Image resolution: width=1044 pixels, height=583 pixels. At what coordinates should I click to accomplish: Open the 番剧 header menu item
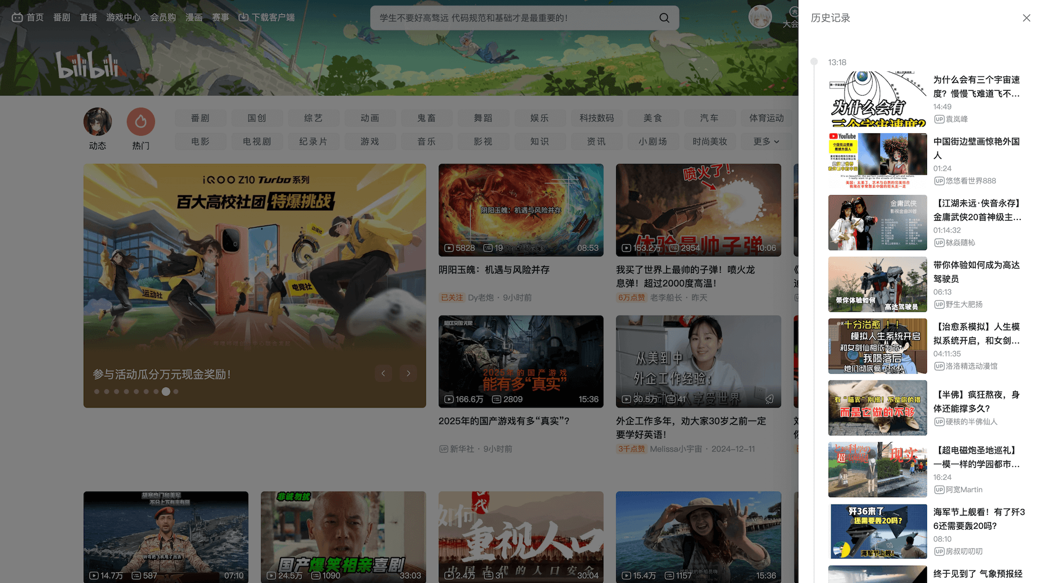61,17
